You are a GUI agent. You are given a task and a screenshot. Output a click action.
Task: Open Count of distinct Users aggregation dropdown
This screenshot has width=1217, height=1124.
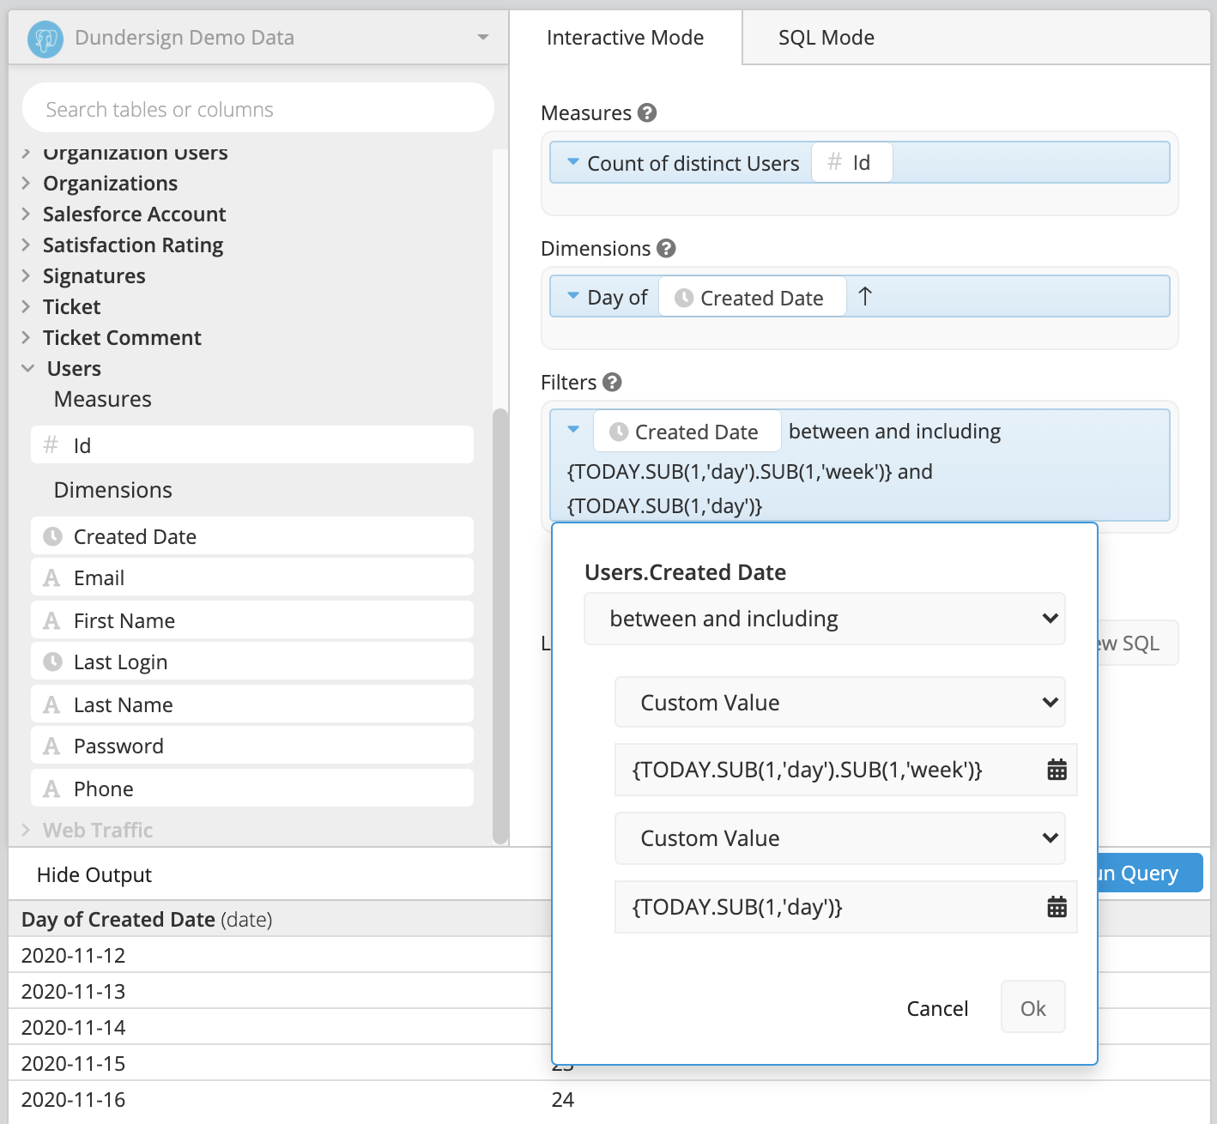click(573, 162)
